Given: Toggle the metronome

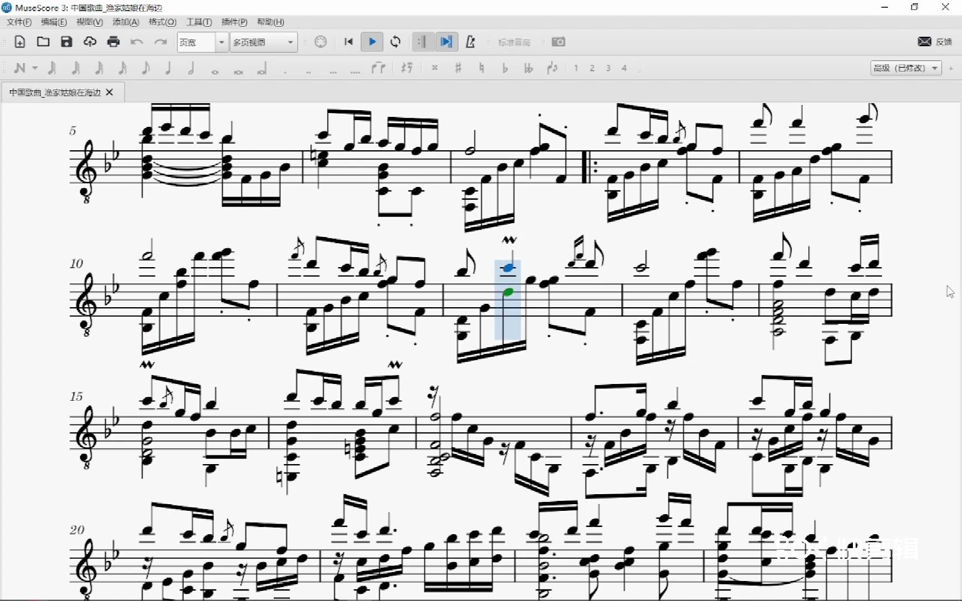Looking at the screenshot, I should click(470, 42).
